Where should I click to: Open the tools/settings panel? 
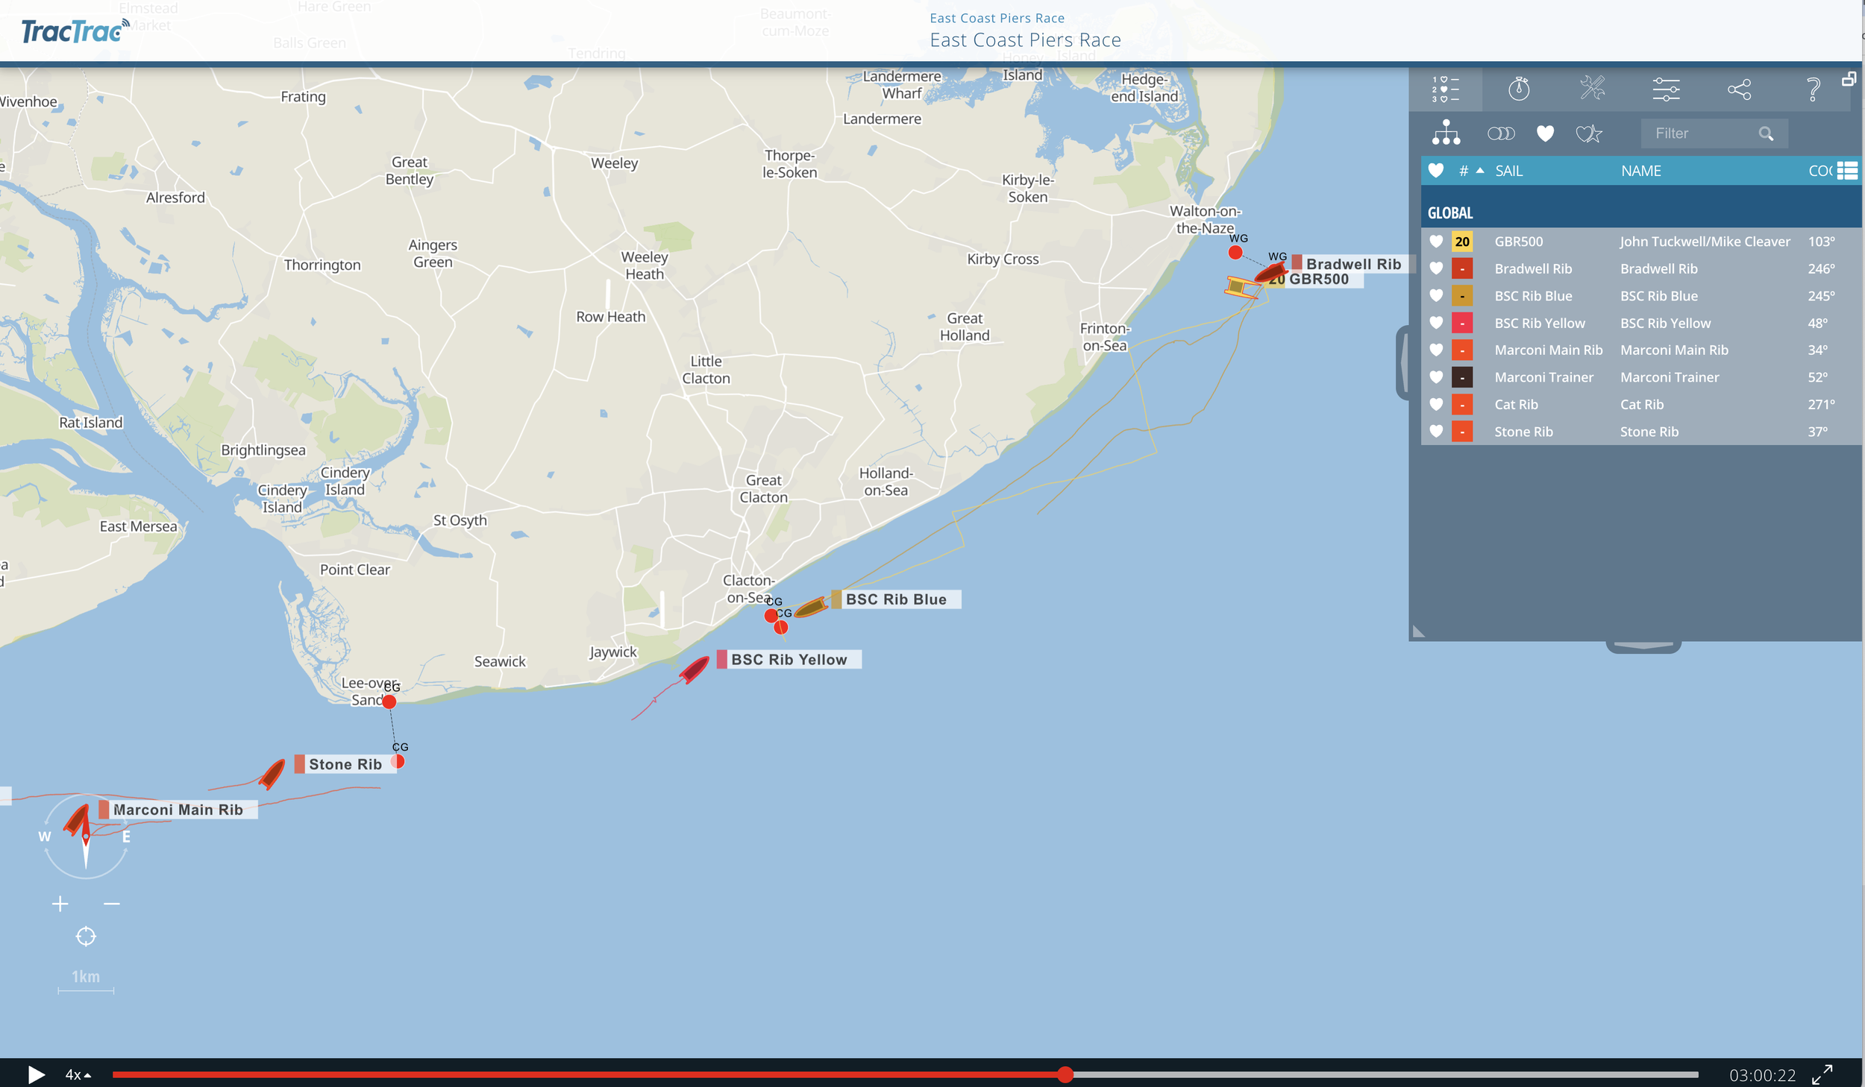(1594, 89)
